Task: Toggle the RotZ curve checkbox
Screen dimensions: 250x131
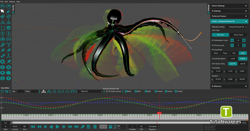Action: [x=146, y=91]
